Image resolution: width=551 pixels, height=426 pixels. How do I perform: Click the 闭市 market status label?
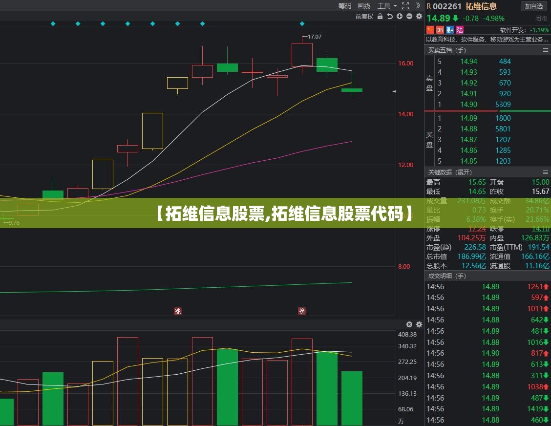click(x=541, y=18)
